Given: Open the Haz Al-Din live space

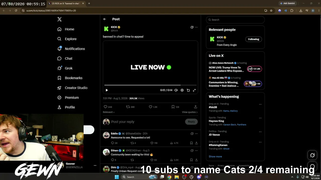Looking at the screenshot, I should click(x=235, y=82).
